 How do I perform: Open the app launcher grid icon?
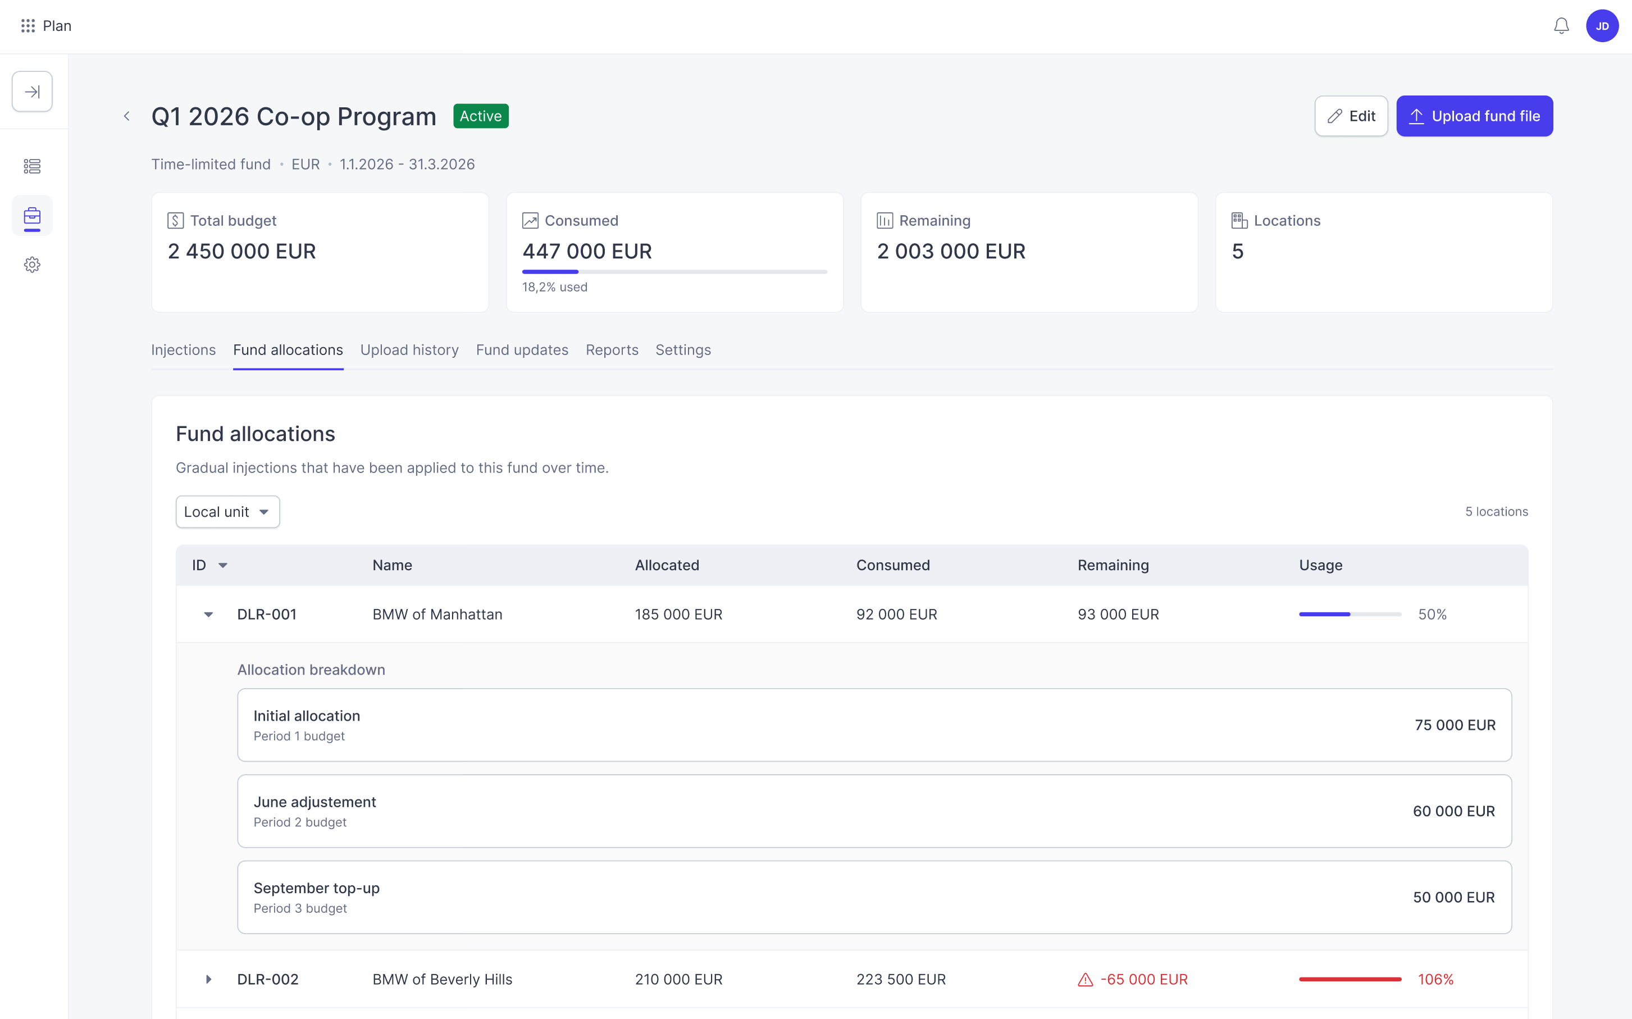[28, 26]
